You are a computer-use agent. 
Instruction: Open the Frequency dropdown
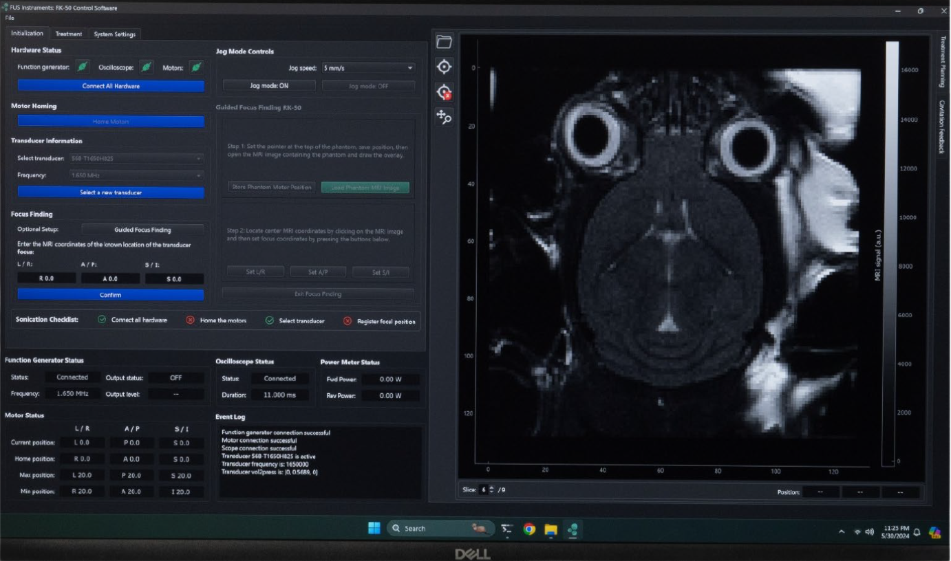[x=136, y=175]
